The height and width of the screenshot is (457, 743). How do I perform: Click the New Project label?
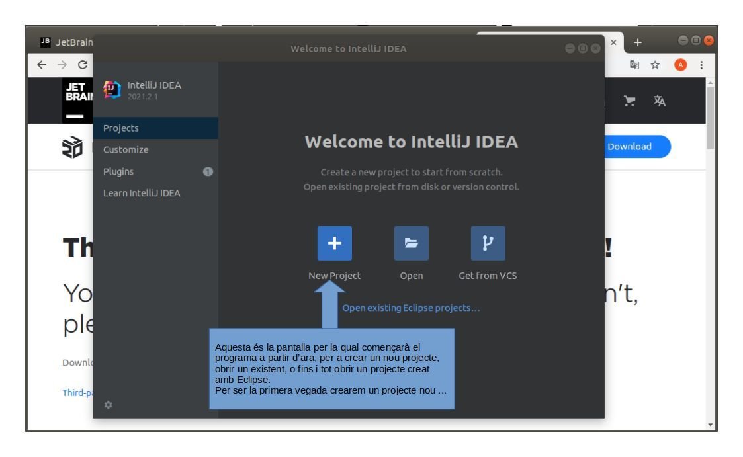(x=335, y=276)
